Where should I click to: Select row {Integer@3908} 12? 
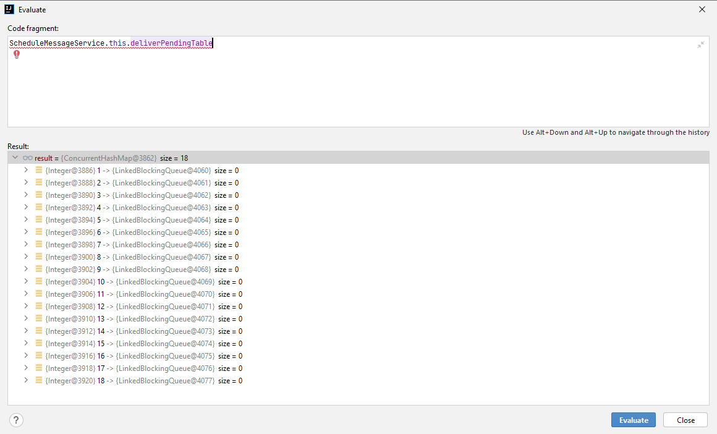358,306
